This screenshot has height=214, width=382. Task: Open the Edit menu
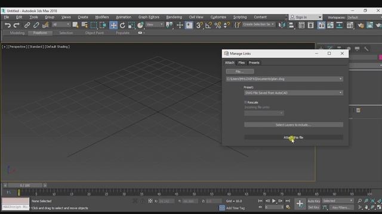point(19,17)
